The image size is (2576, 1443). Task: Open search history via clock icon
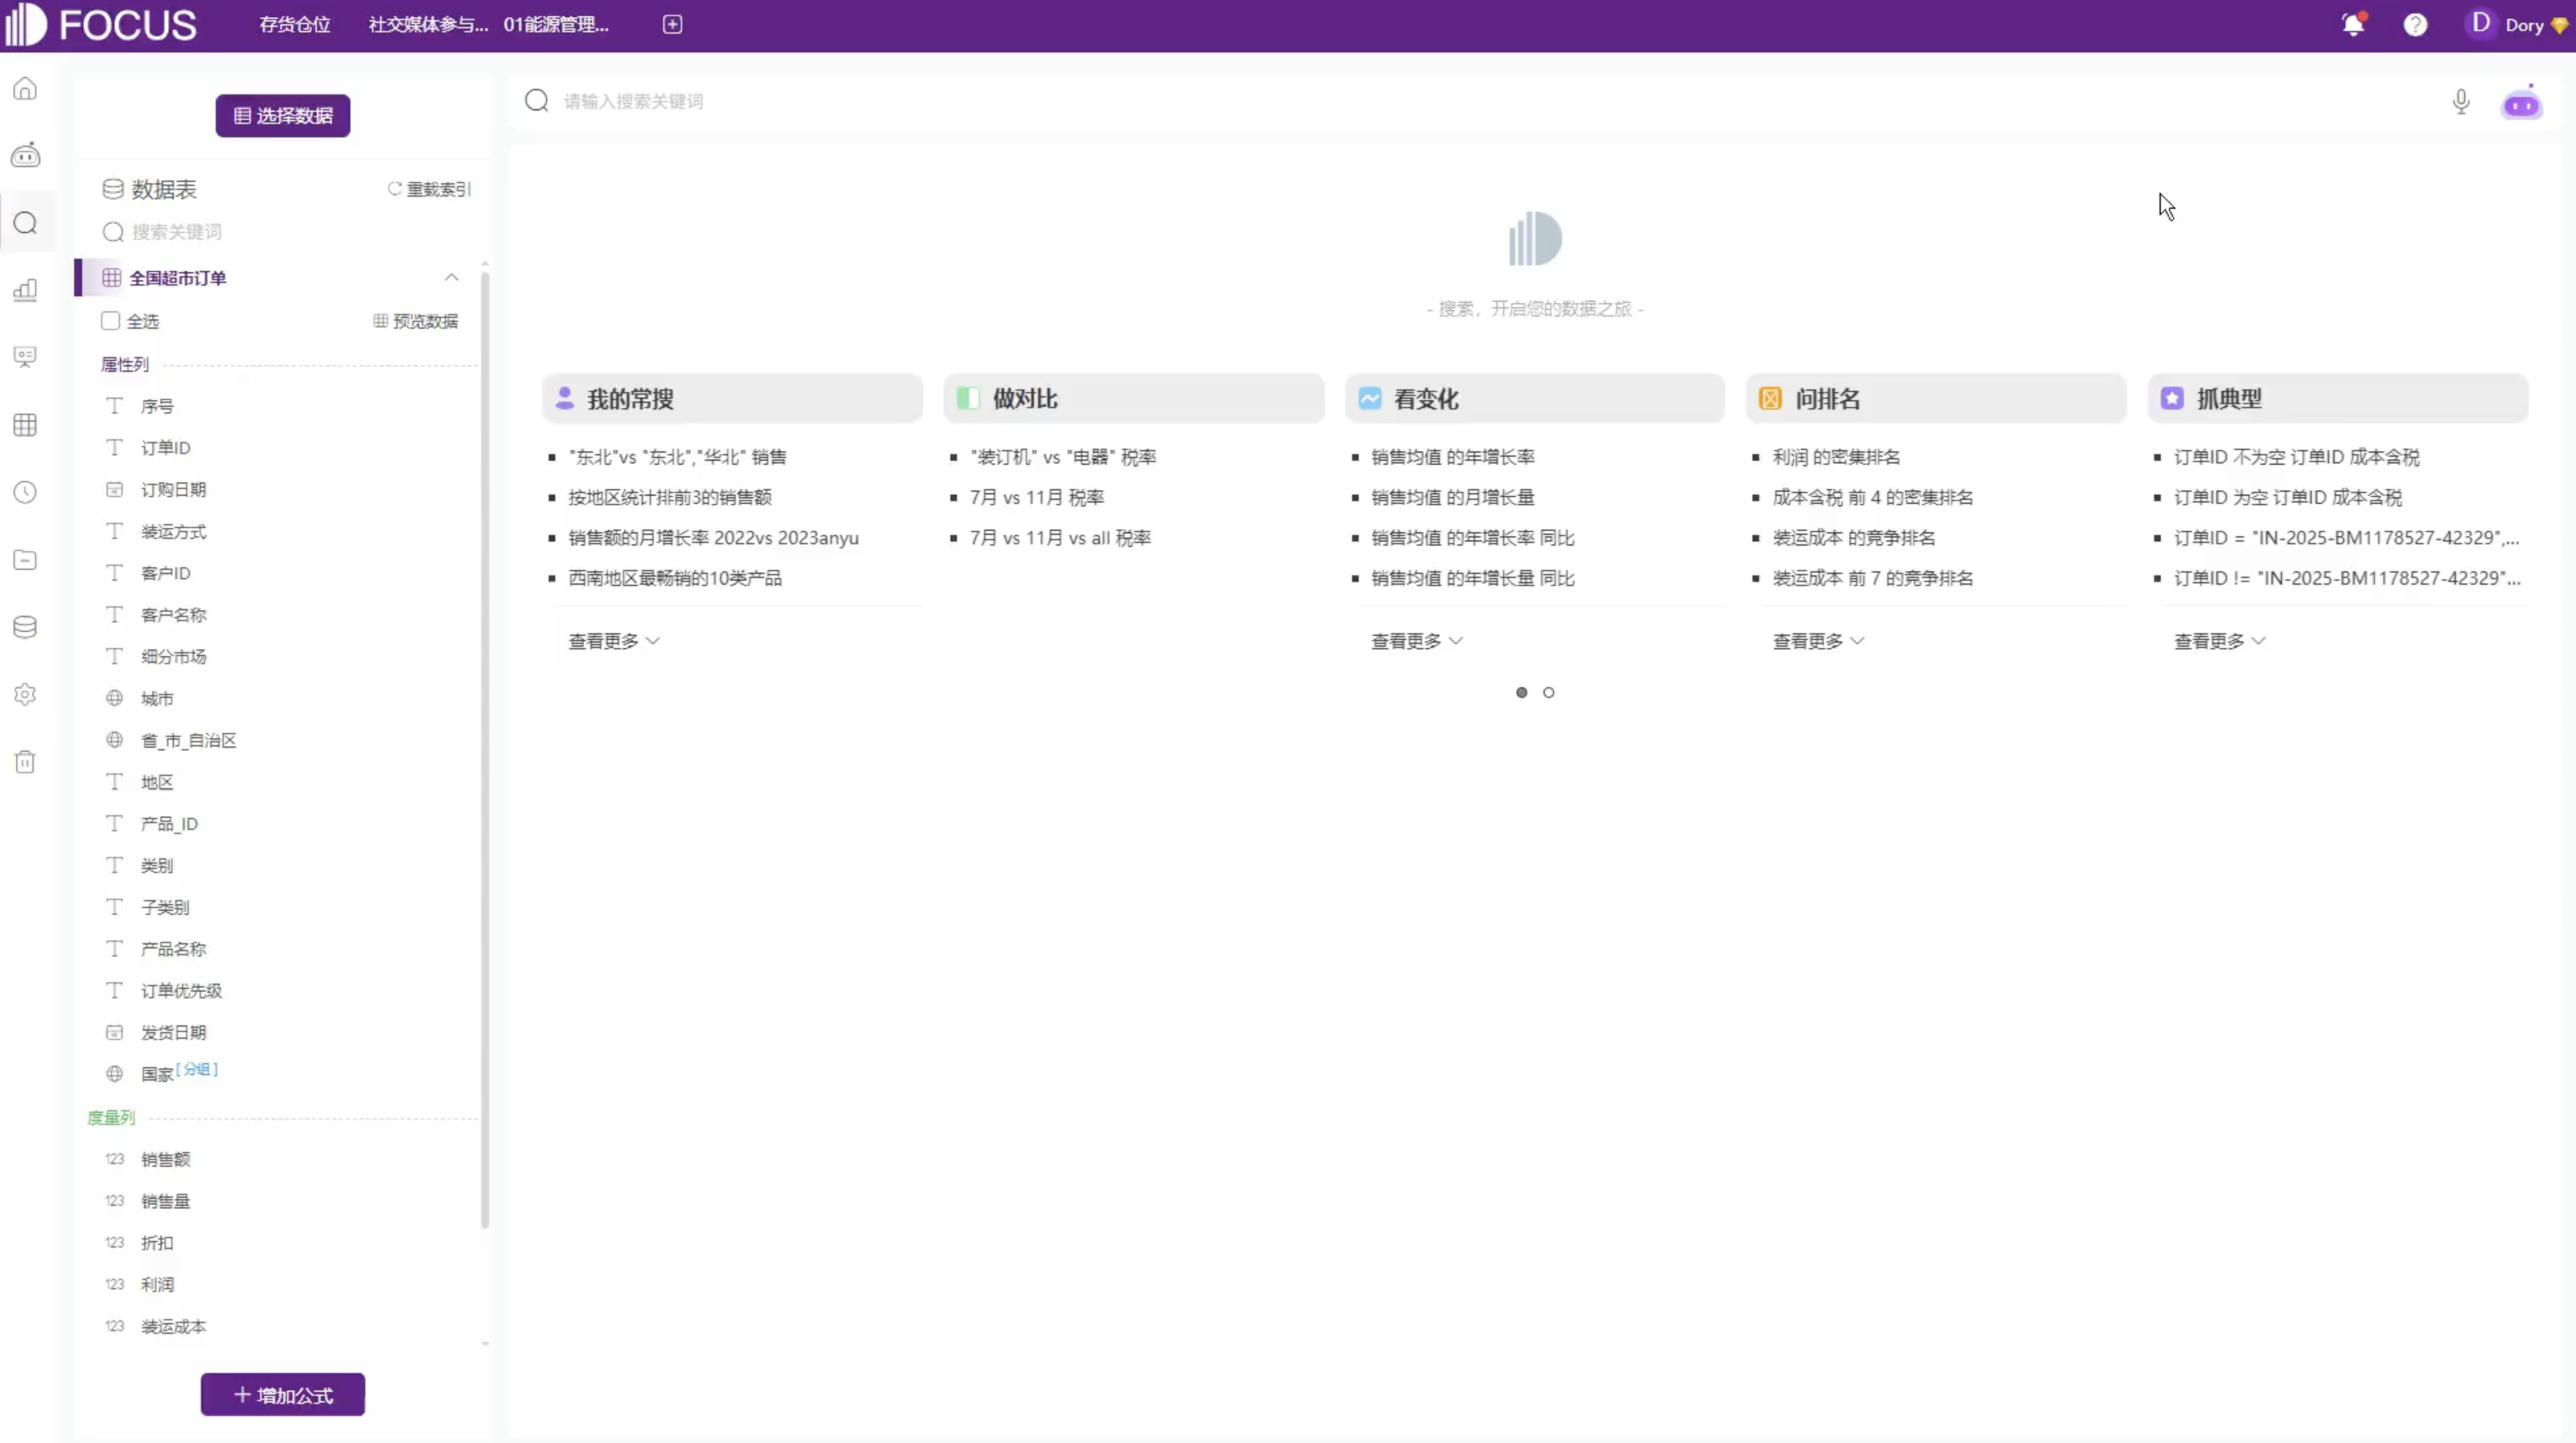tap(25, 492)
